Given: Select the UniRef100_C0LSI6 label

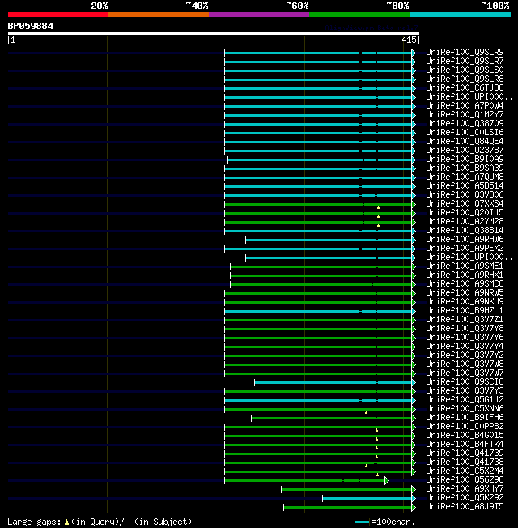Looking at the screenshot, I should [465, 132].
